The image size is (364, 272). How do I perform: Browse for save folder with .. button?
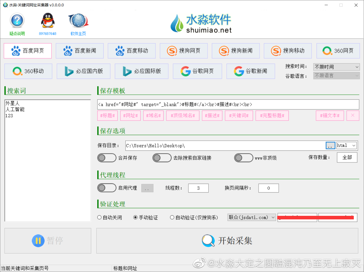(331, 146)
